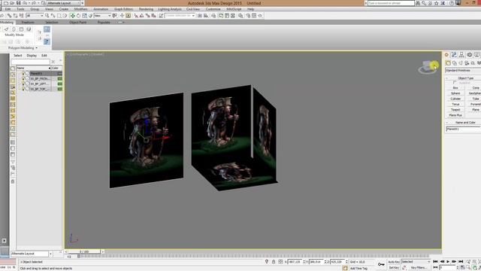Viewport: 481px width, 271px height.
Task: Select the Geometry category icon
Action: pos(448,63)
